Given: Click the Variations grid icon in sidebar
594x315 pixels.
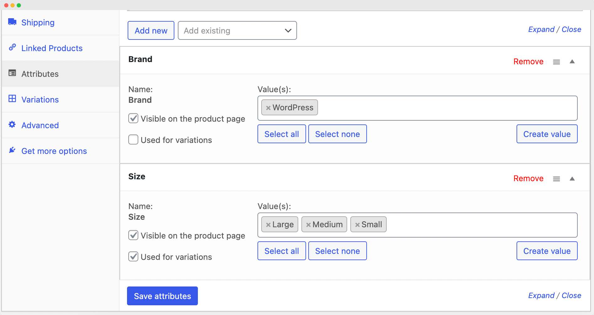Looking at the screenshot, I should coord(12,98).
